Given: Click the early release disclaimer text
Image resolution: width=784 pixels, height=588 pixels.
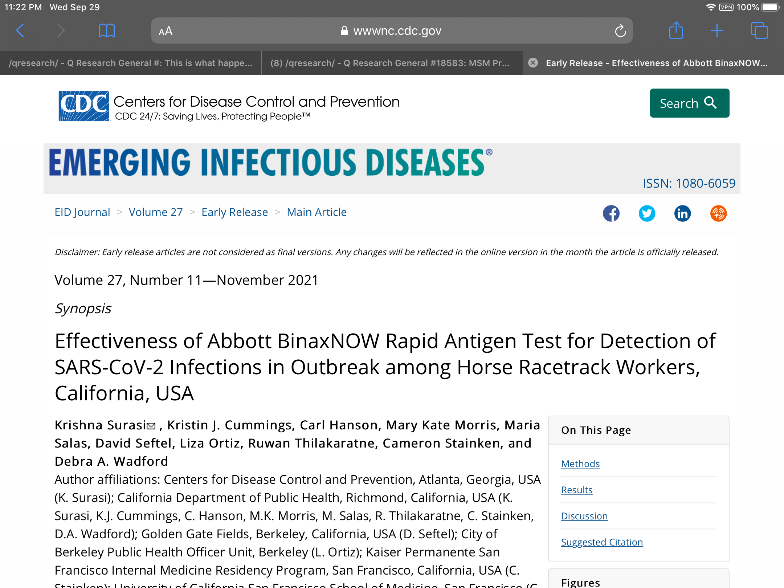Looking at the screenshot, I should 387,252.
